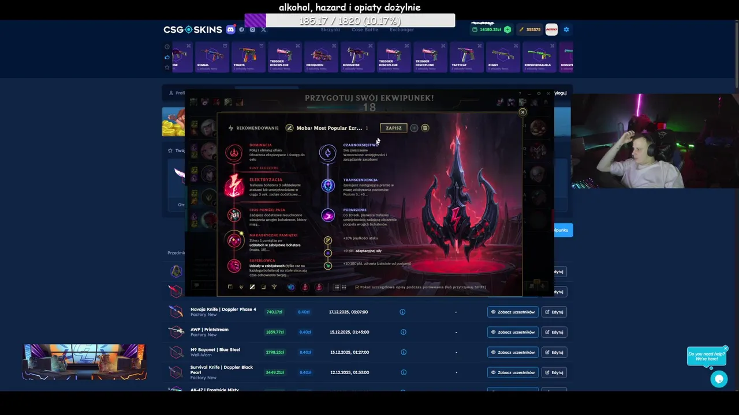The height and width of the screenshot is (415, 739).
Task: Select the adaptive force shard icon
Action: 328,253
